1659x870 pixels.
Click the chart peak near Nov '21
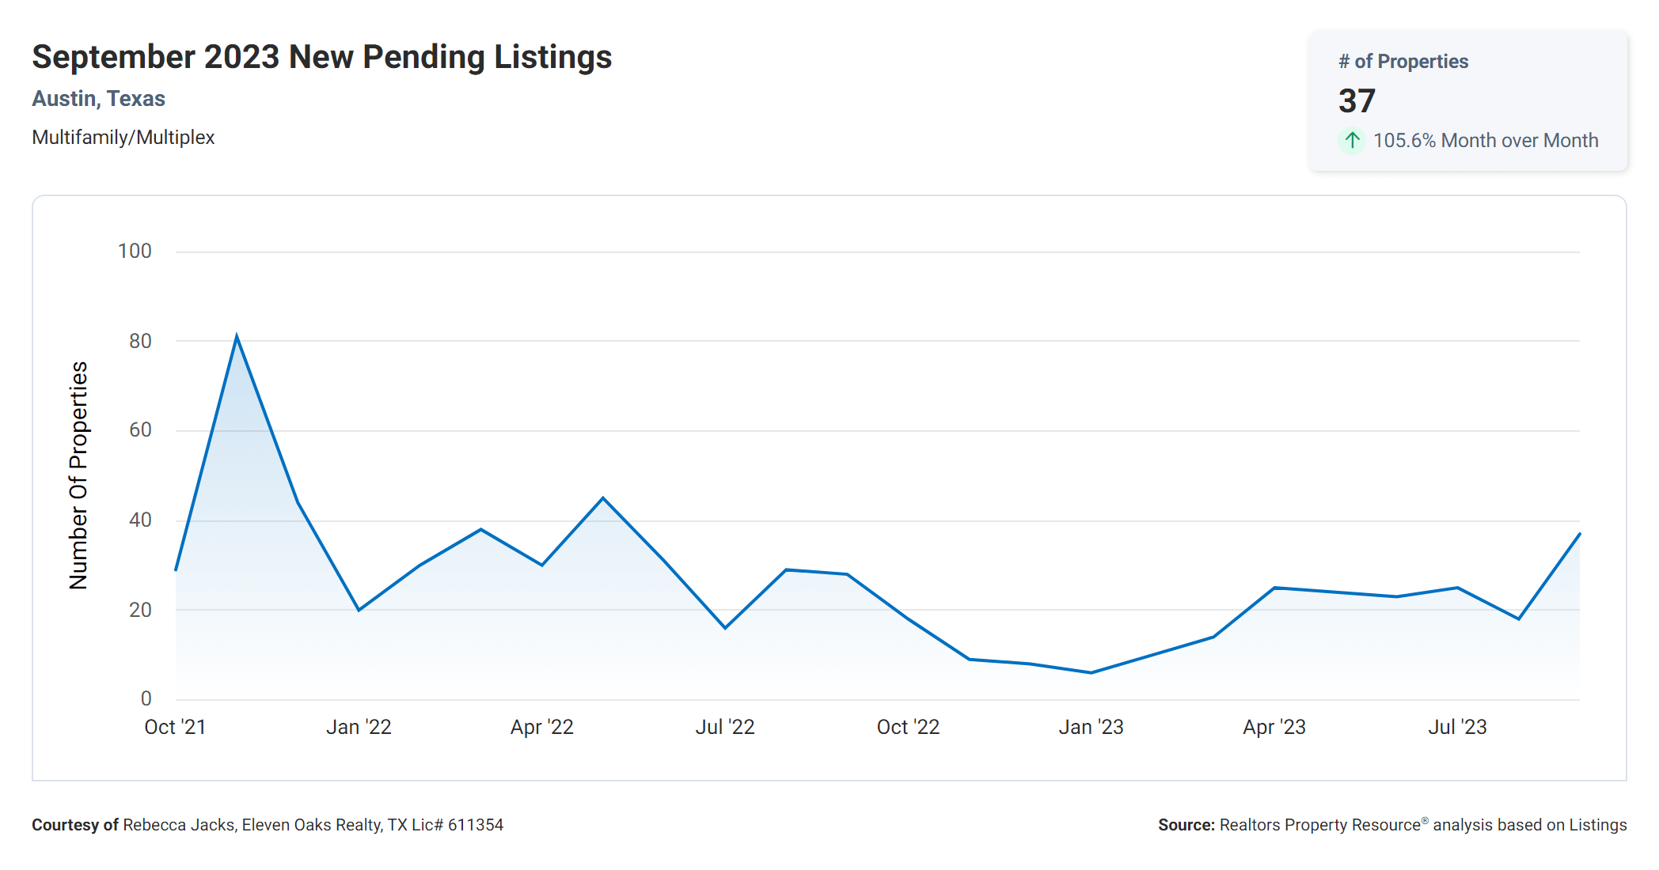pyautogui.click(x=237, y=337)
